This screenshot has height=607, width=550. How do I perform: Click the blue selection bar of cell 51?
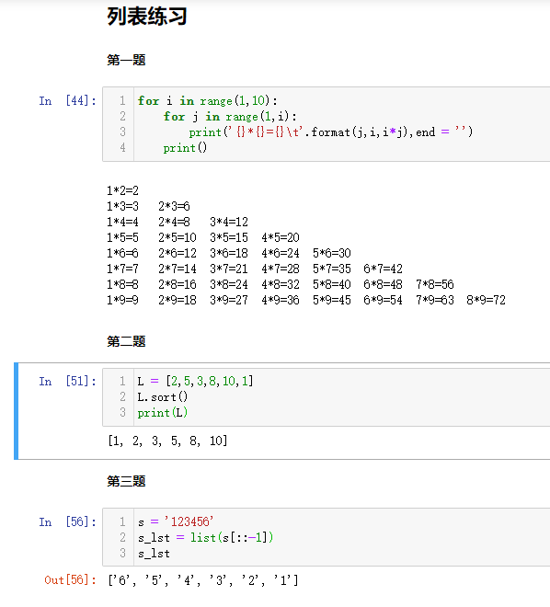click(x=16, y=411)
